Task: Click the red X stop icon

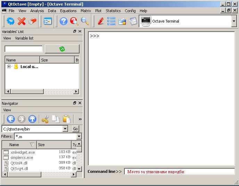Action: (x=22, y=21)
